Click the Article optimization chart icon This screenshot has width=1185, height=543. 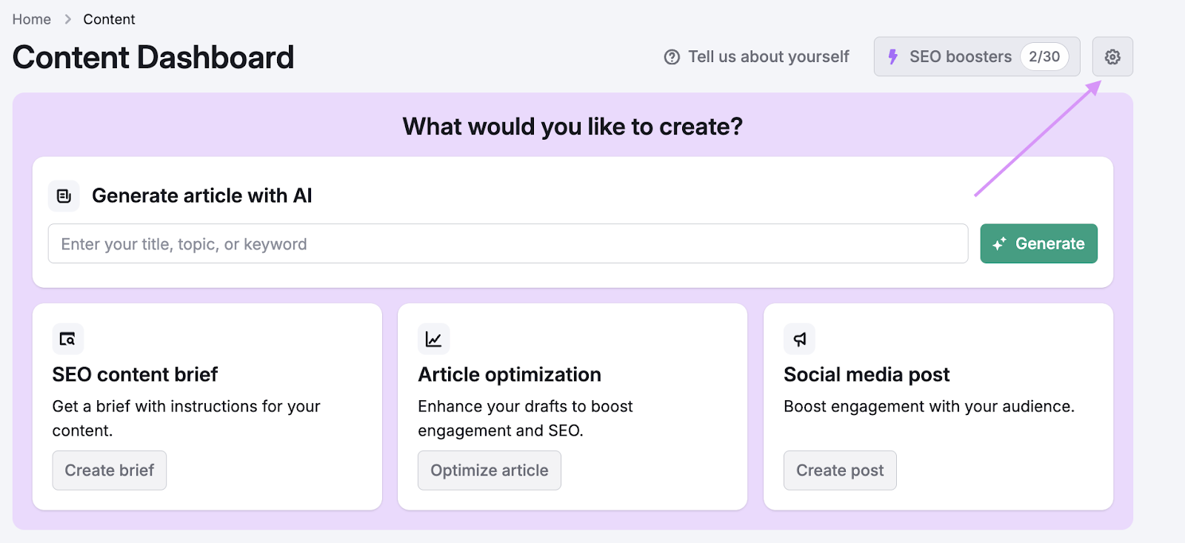pyautogui.click(x=433, y=339)
